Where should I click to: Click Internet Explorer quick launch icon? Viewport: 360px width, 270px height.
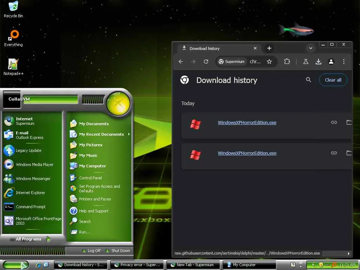[38, 265]
